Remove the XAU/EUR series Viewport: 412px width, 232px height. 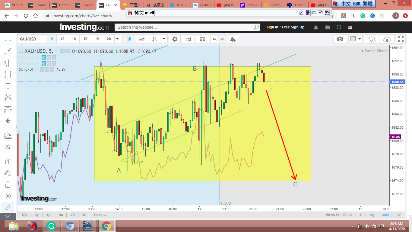pos(54,63)
